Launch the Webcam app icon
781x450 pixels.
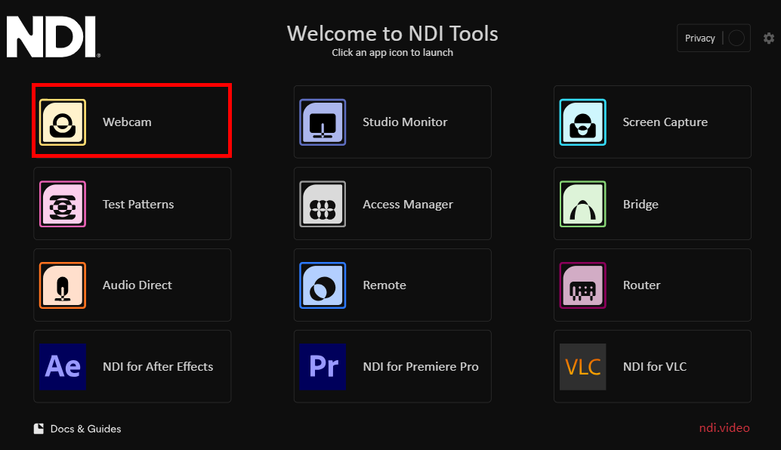click(x=63, y=122)
